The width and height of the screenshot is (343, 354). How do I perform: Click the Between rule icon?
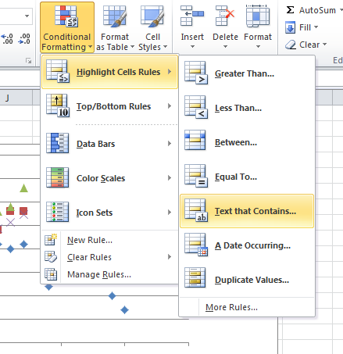pyautogui.click(x=195, y=141)
